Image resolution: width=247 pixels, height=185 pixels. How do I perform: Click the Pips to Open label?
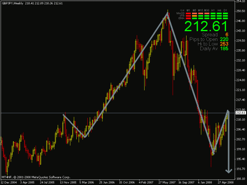click(204, 39)
